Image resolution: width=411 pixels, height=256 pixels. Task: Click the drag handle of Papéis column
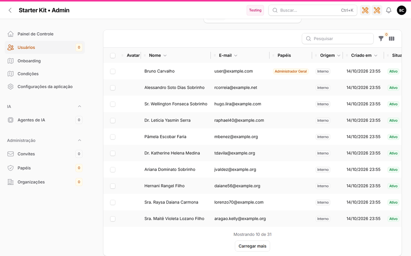[273, 55]
